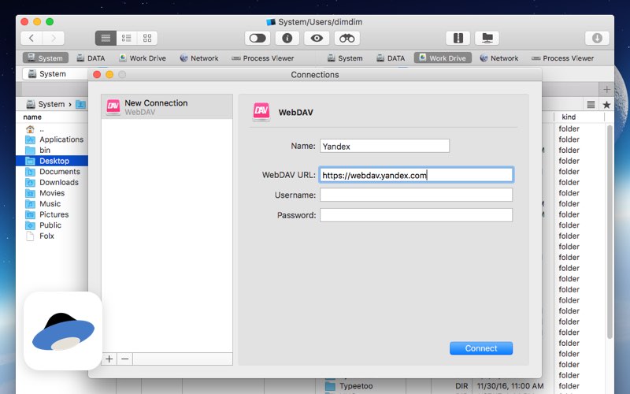630x394 pixels.
Task: Toggle the hidden files switch in toolbar
Action: click(258, 38)
